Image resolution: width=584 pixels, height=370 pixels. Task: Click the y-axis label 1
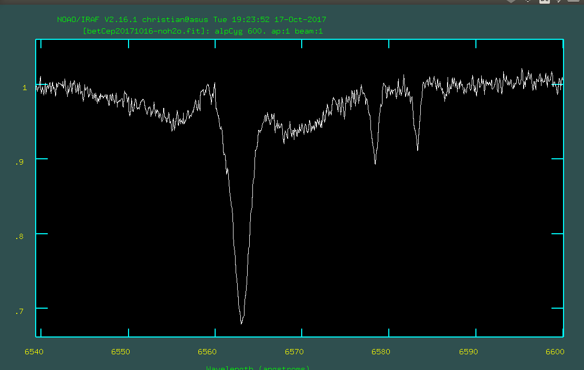tap(24, 88)
